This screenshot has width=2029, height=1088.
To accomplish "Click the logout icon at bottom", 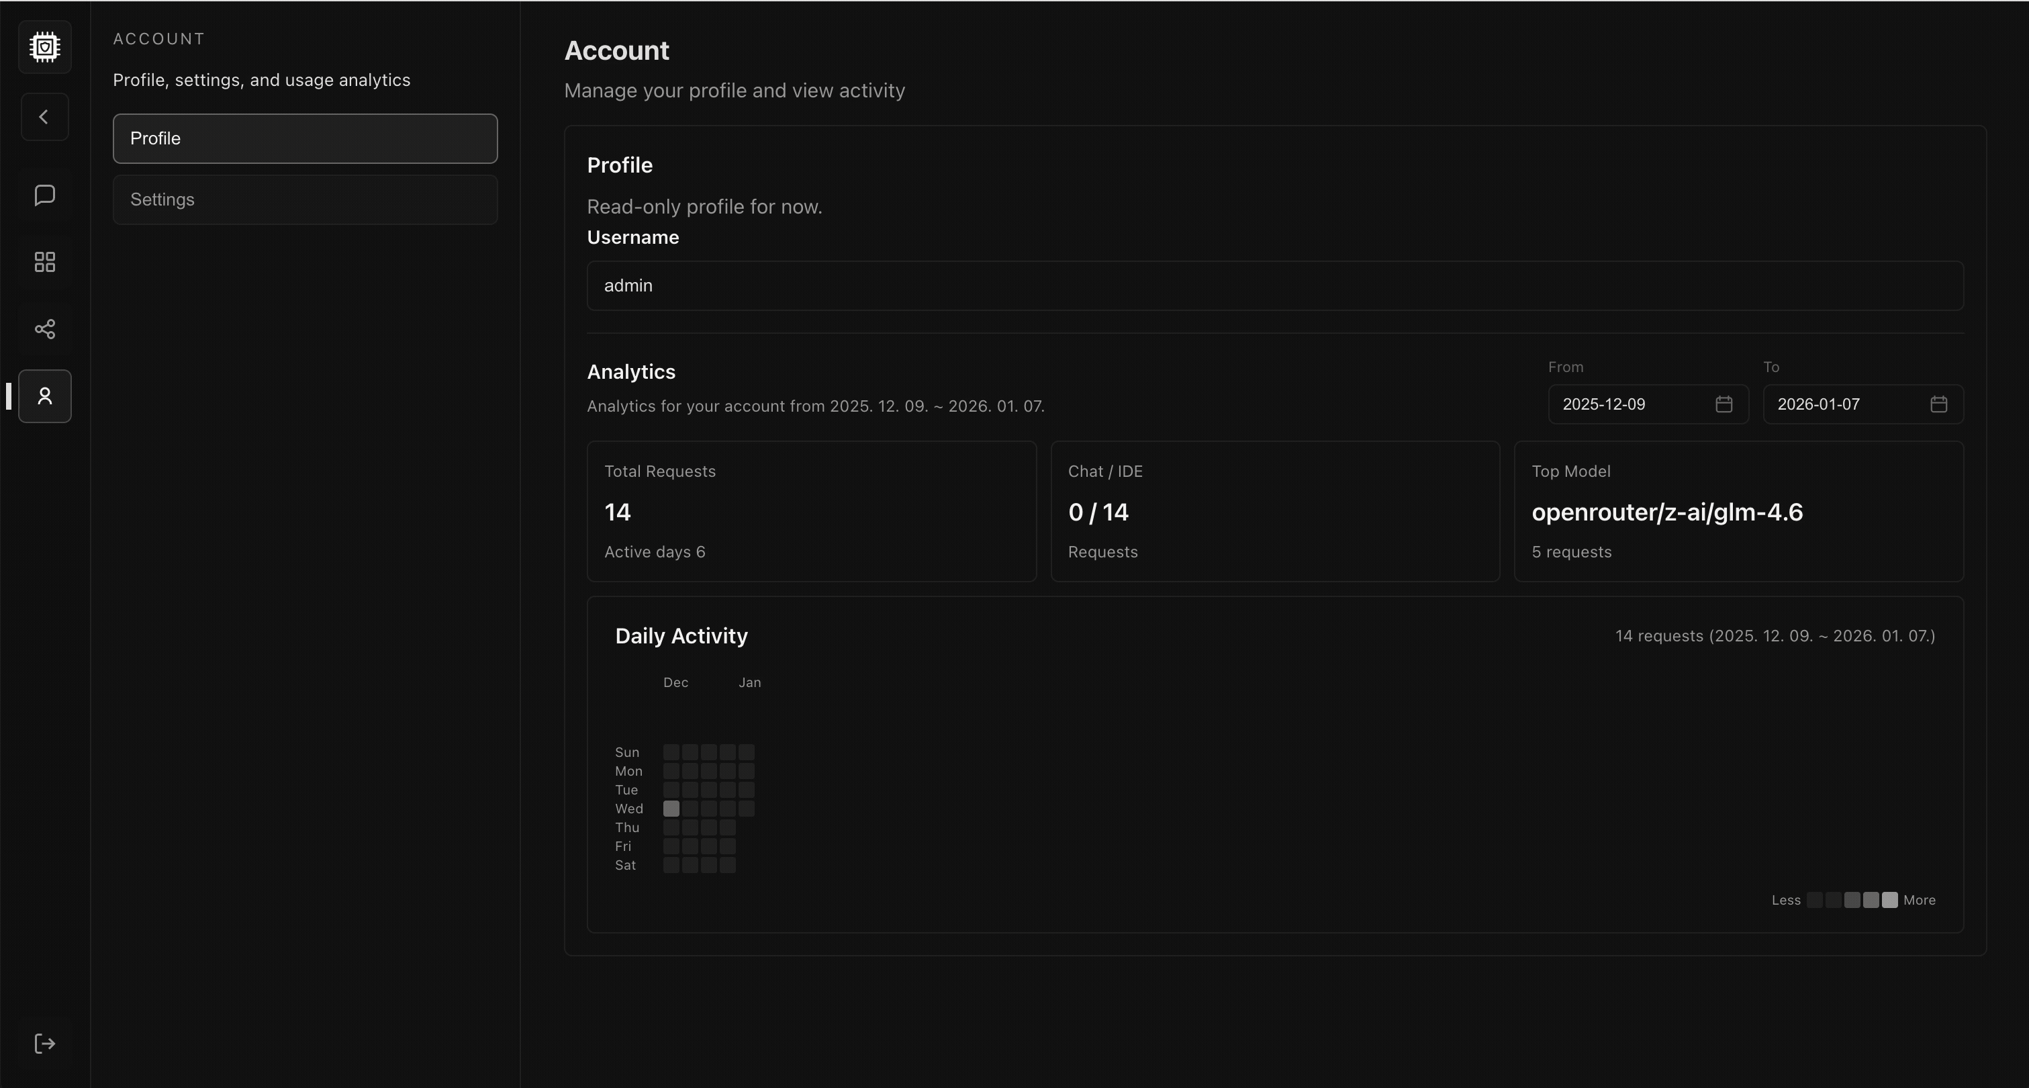I will [45, 1044].
